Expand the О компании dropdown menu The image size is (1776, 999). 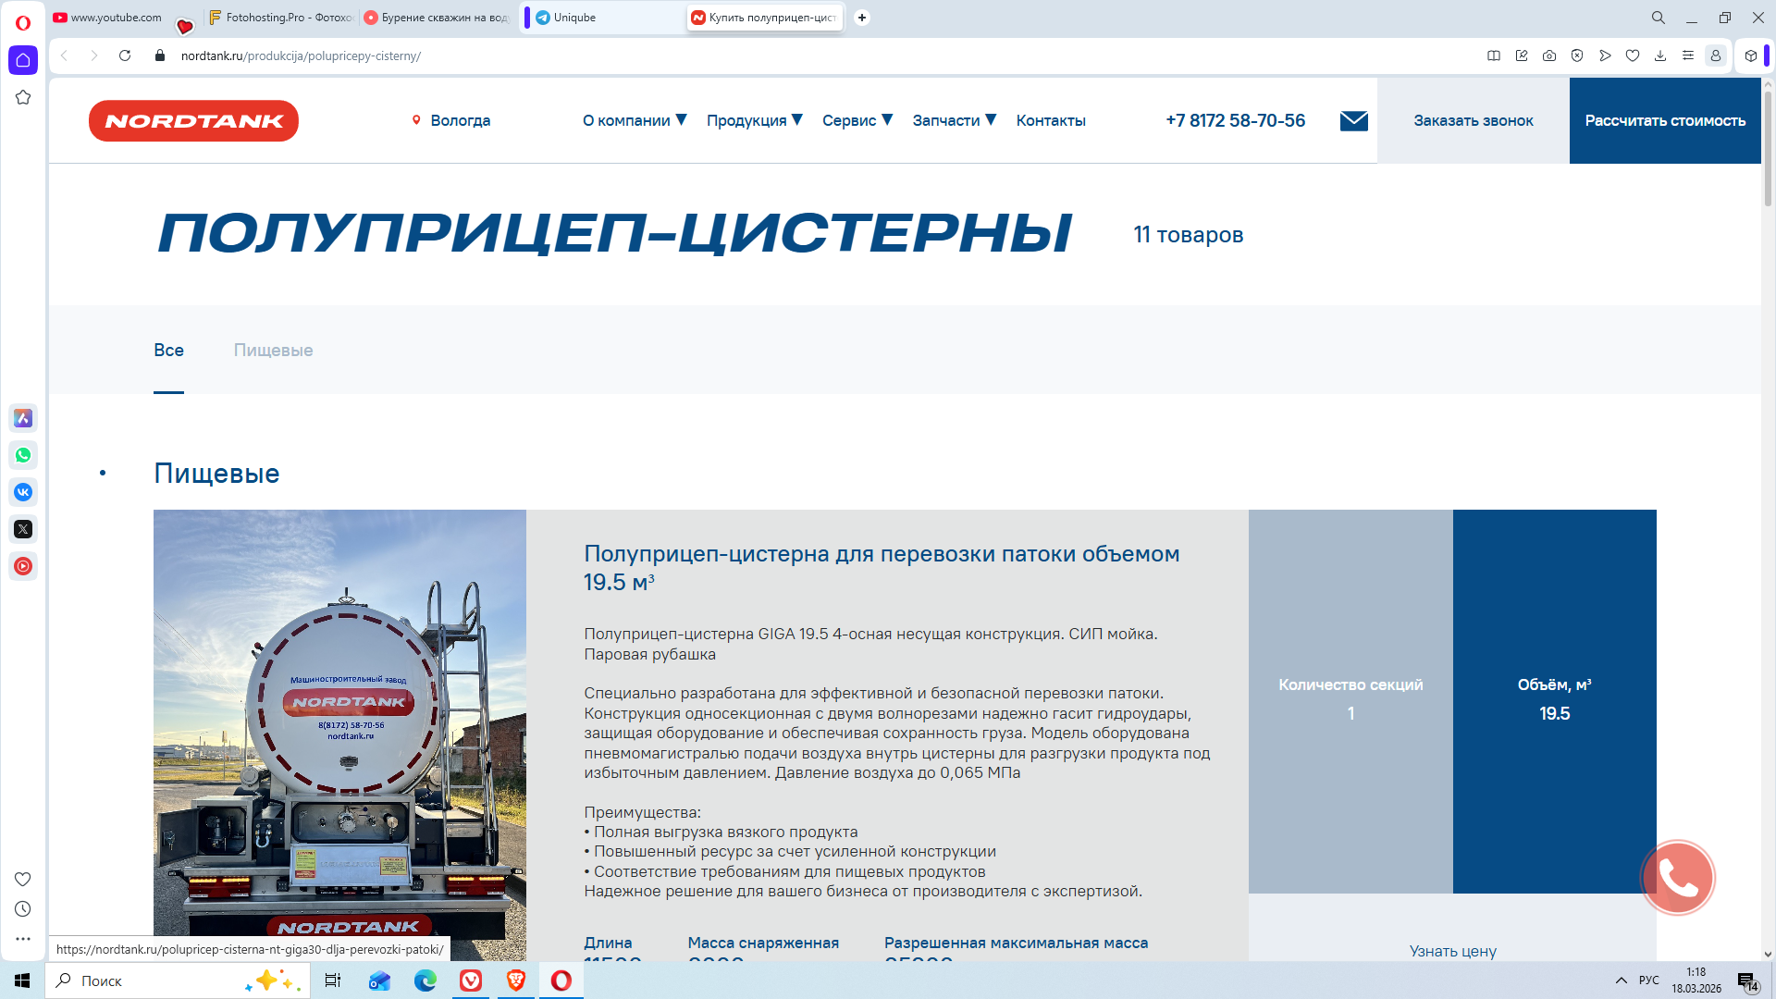click(635, 120)
